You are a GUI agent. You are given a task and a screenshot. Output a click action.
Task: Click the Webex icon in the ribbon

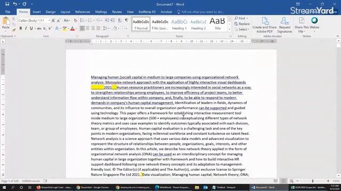pos(314,21)
